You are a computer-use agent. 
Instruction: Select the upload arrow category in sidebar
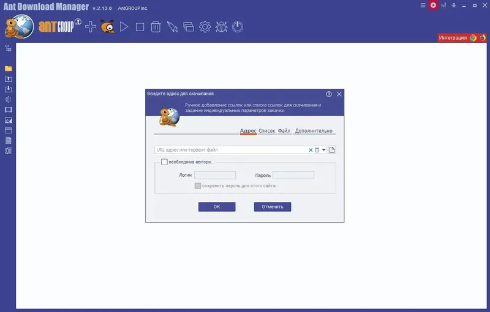[9, 79]
